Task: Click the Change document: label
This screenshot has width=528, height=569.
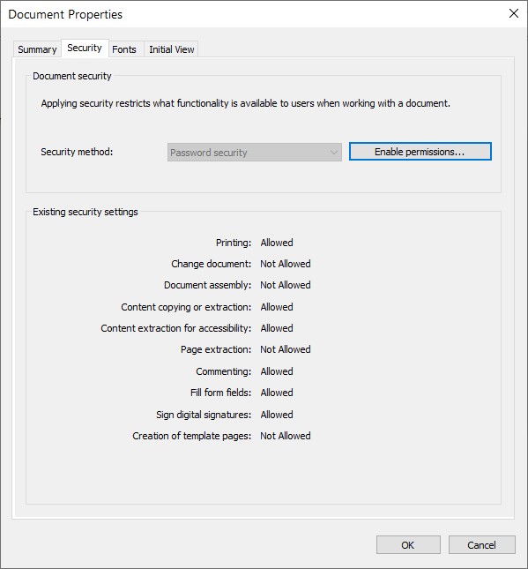Action: [211, 264]
